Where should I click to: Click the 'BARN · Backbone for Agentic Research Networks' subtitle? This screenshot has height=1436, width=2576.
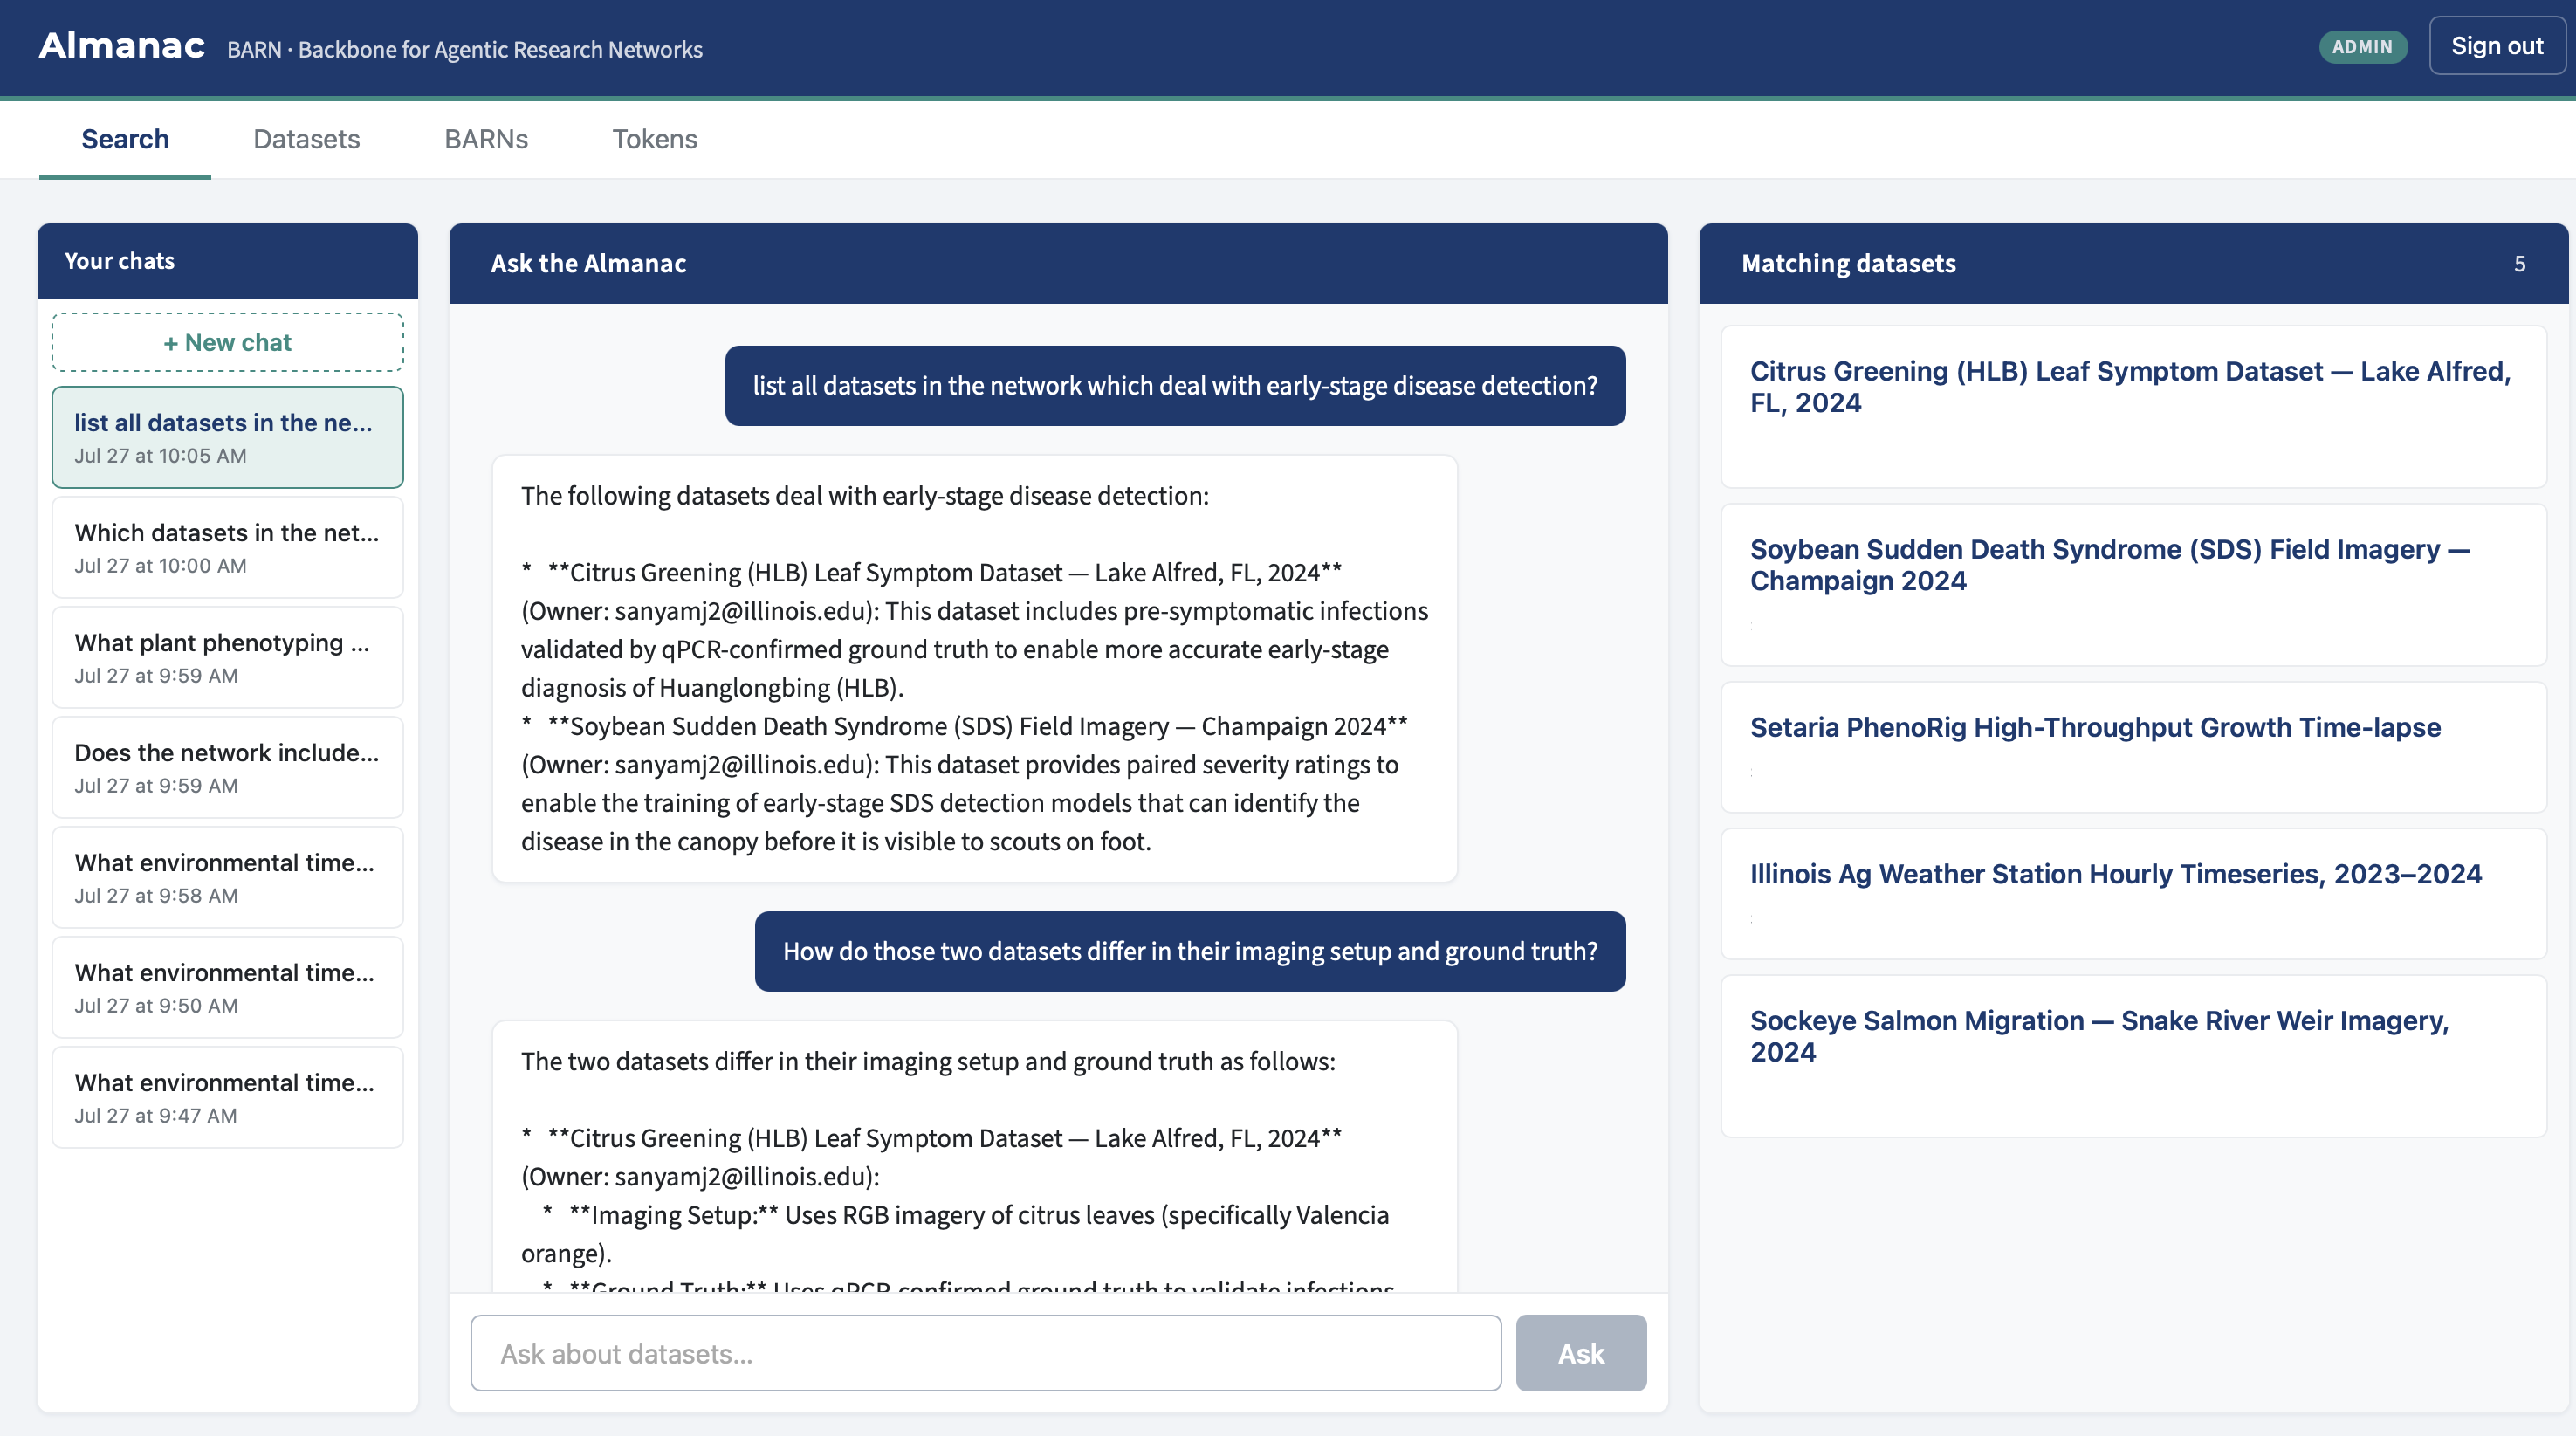(465, 49)
